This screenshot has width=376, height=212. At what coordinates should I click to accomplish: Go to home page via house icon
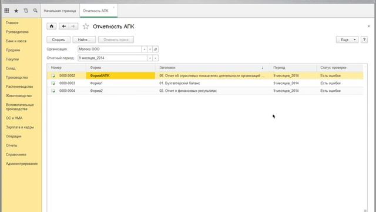(x=52, y=26)
